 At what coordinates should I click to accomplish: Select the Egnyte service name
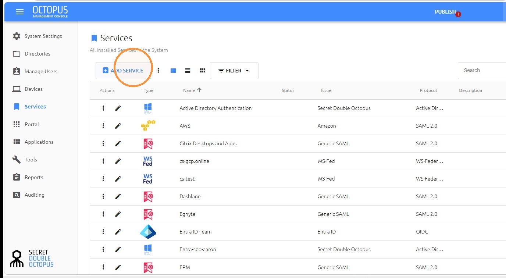(x=188, y=214)
